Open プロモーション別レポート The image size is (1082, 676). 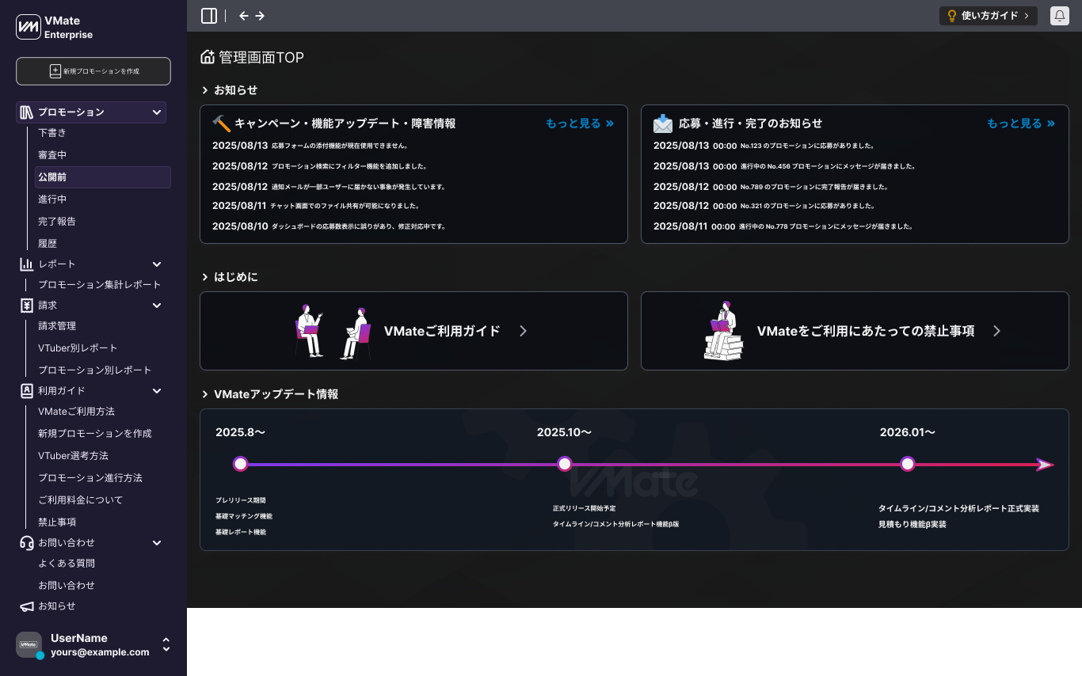coord(95,370)
